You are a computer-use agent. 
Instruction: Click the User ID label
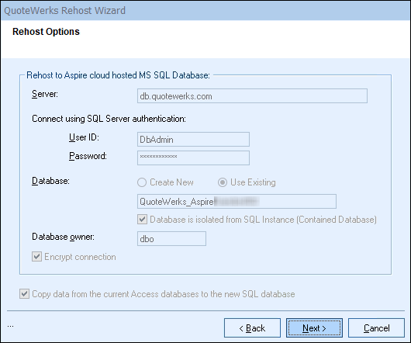[84, 137]
